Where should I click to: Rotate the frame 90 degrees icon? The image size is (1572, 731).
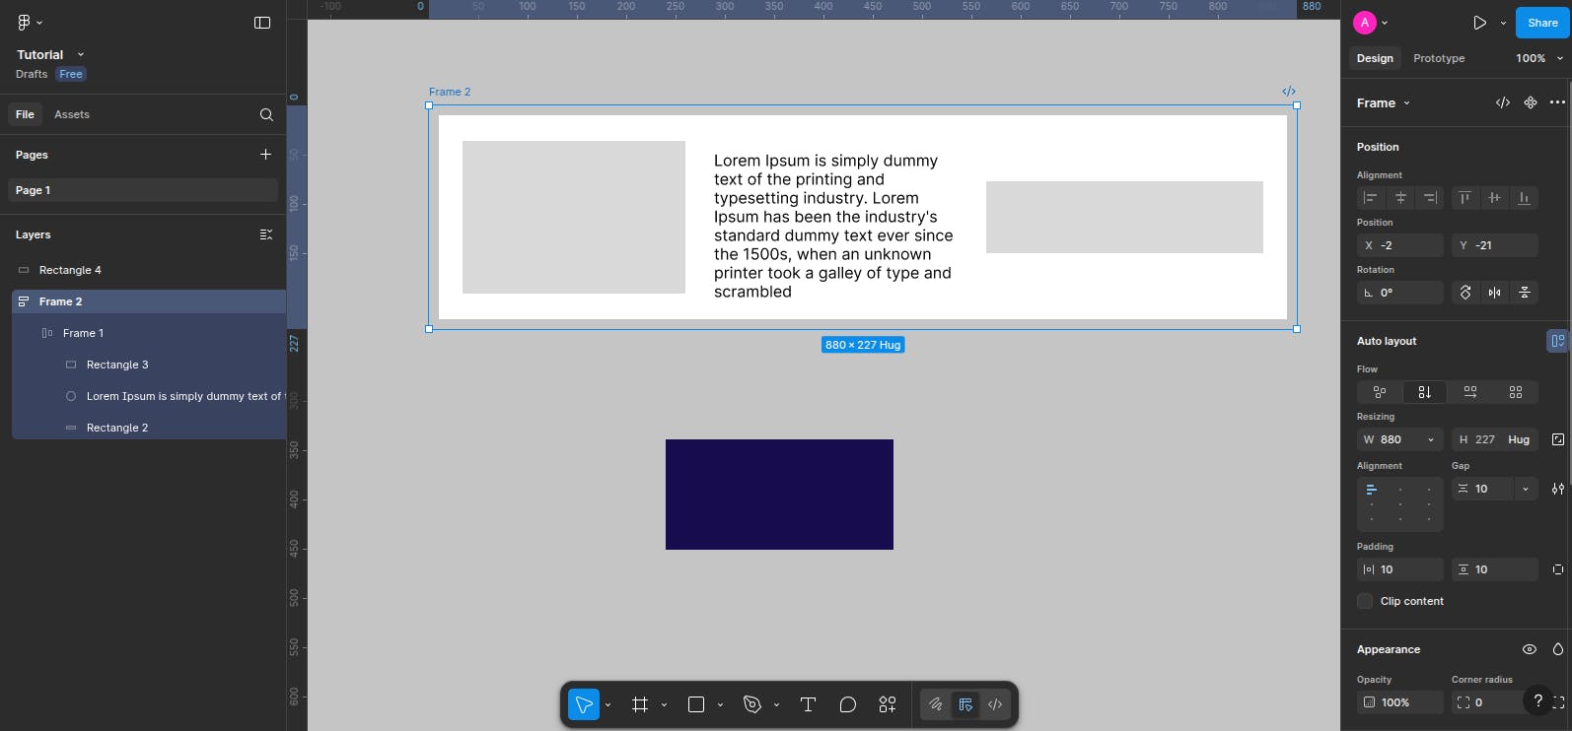point(1465,293)
